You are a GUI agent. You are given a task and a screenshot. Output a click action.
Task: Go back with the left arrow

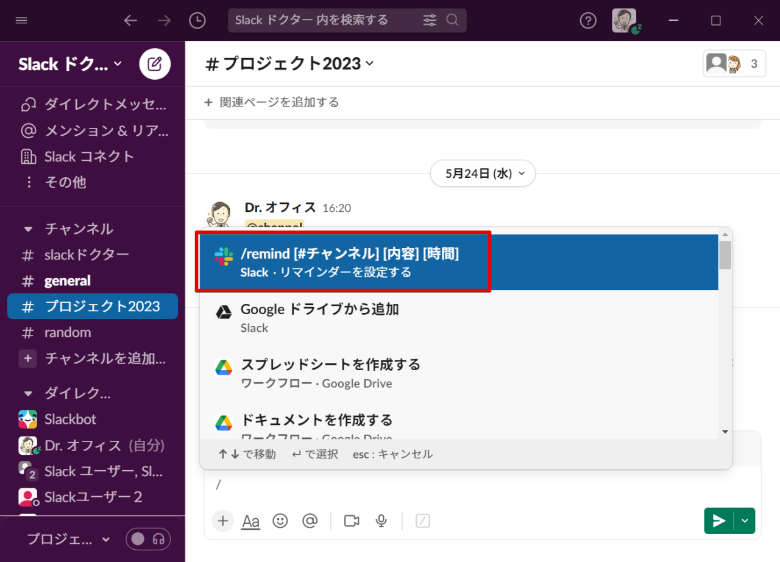click(130, 21)
